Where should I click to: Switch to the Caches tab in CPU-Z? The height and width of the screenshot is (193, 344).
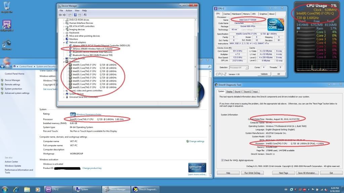227,14
